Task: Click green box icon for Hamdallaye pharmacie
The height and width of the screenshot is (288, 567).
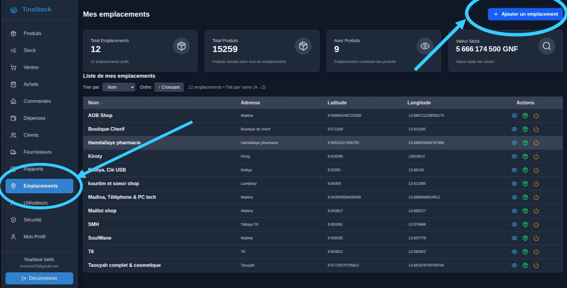Action: [525, 143]
